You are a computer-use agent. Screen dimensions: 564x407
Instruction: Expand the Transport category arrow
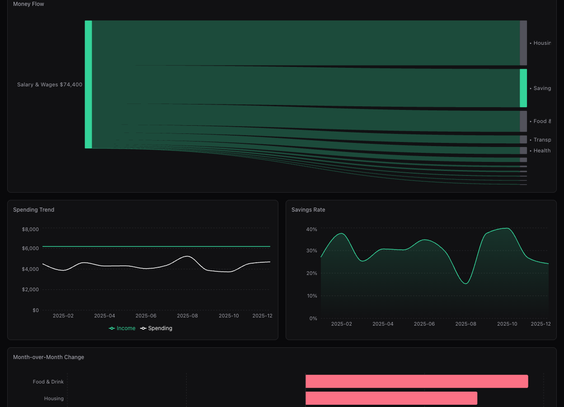(x=531, y=139)
